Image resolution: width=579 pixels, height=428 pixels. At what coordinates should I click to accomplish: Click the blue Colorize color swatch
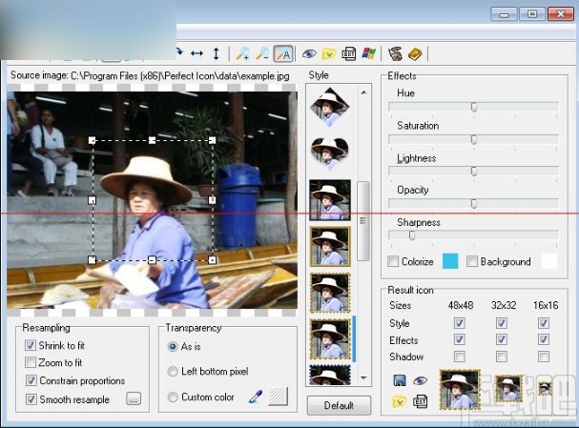pos(450,261)
